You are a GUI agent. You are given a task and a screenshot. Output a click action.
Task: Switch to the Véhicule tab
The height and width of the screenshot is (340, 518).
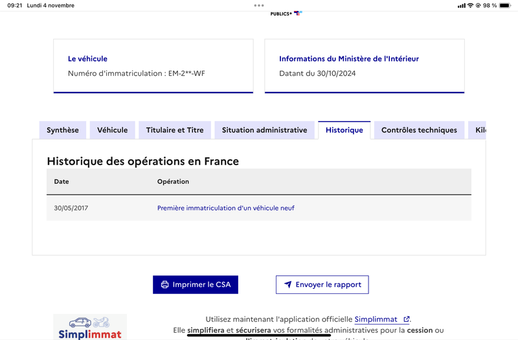(x=112, y=130)
